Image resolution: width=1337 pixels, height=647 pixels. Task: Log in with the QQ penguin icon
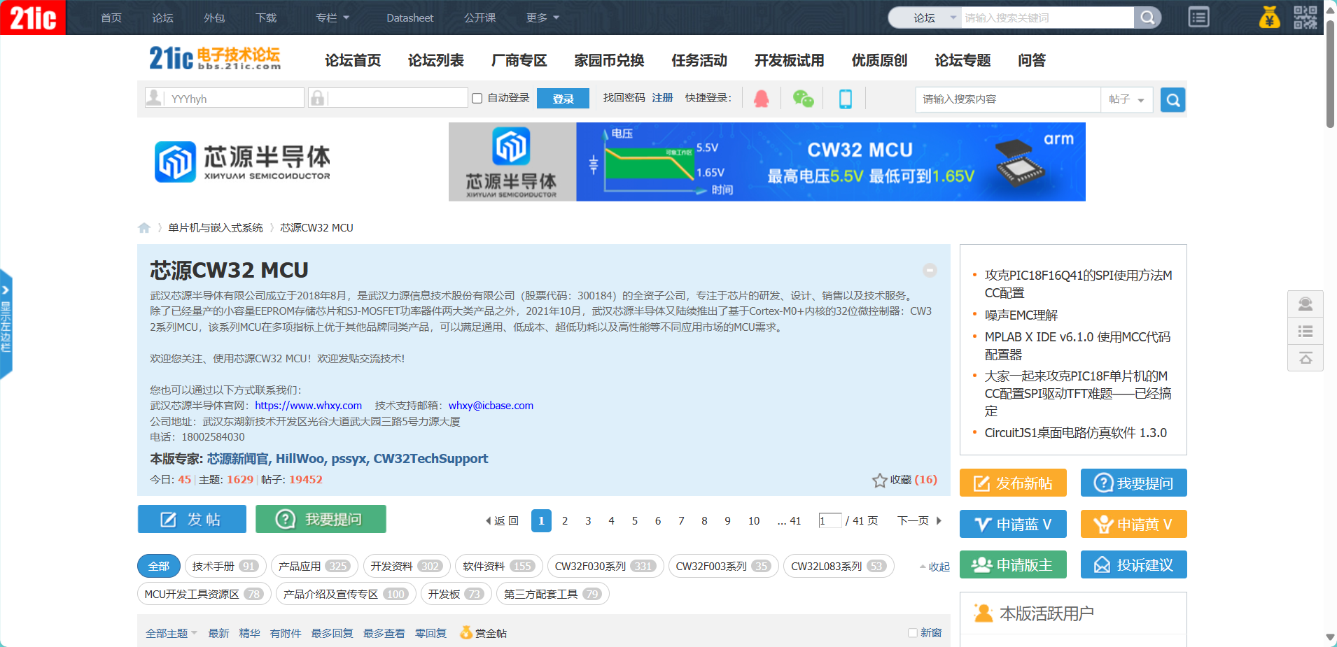[x=762, y=99]
